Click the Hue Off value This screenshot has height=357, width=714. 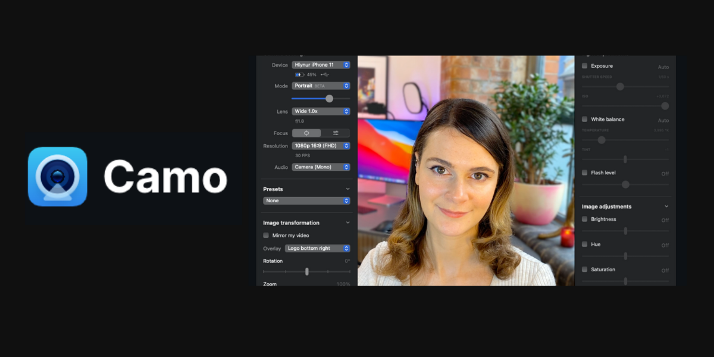click(665, 245)
